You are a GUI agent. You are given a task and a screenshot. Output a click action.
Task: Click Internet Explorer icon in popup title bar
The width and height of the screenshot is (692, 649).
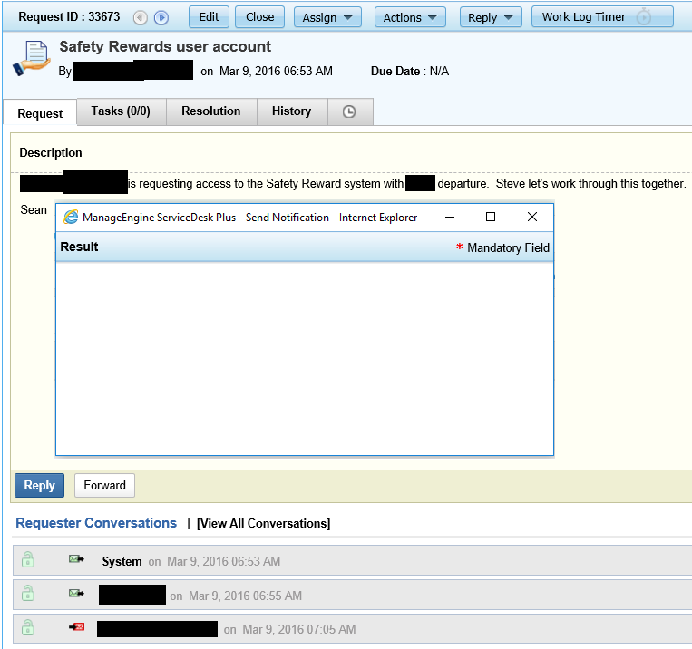click(x=71, y=217)
